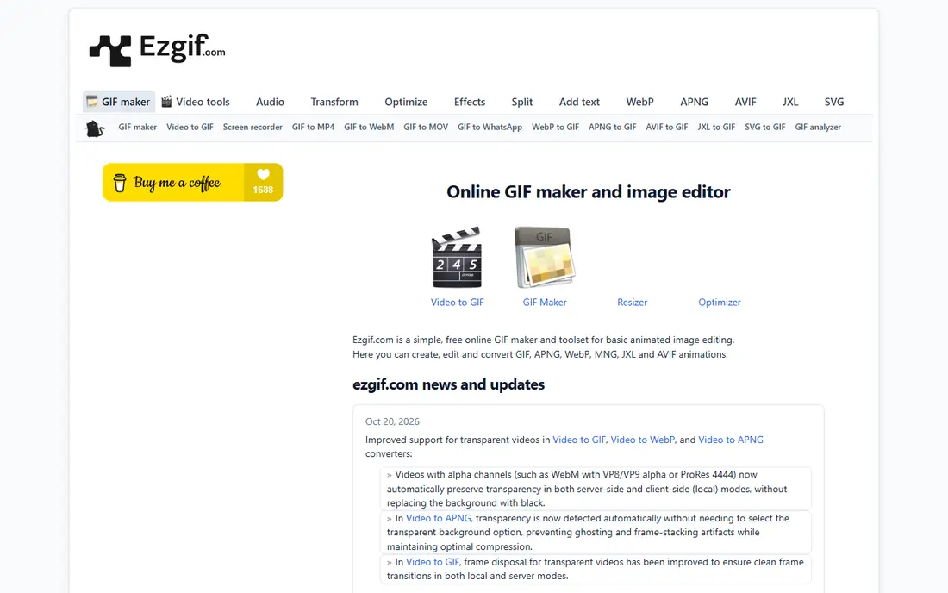Click the 'ezgif.com news and updates' heading
Screen dimensions: 948x593
pos(449,384)
